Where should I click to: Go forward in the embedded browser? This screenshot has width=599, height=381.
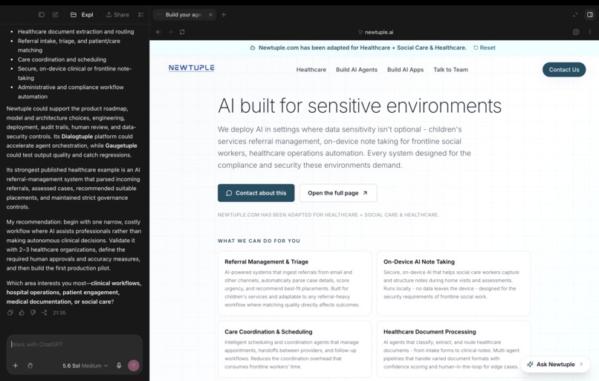point(170,32)
